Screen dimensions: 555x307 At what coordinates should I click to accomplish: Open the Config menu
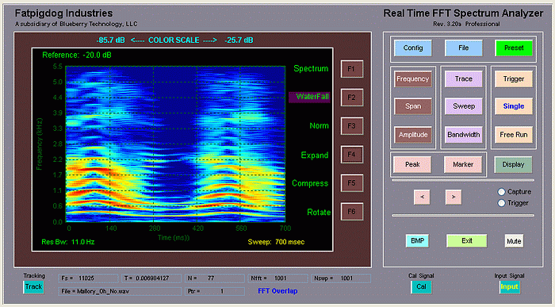tap(413, 48)
